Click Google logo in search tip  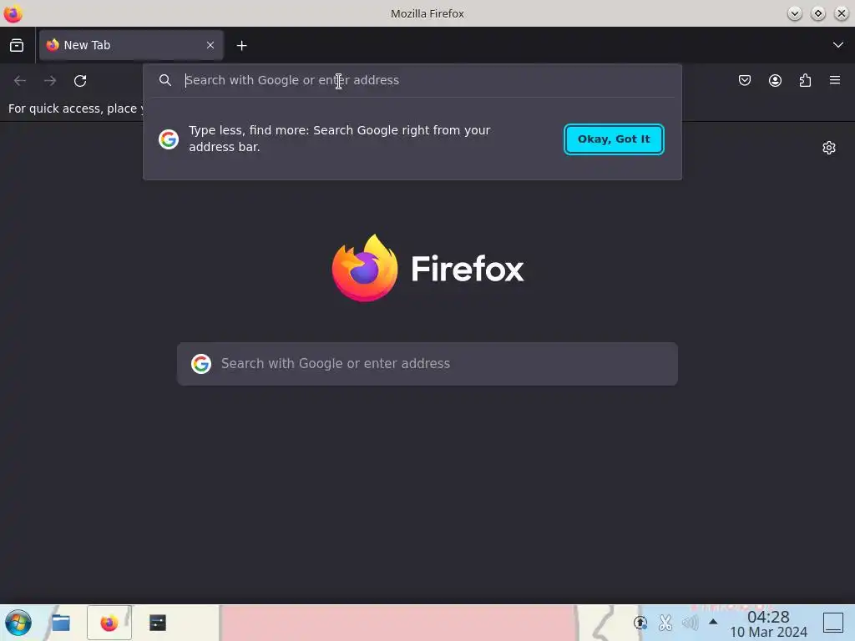pyautogui.click(x=169, y=139)
